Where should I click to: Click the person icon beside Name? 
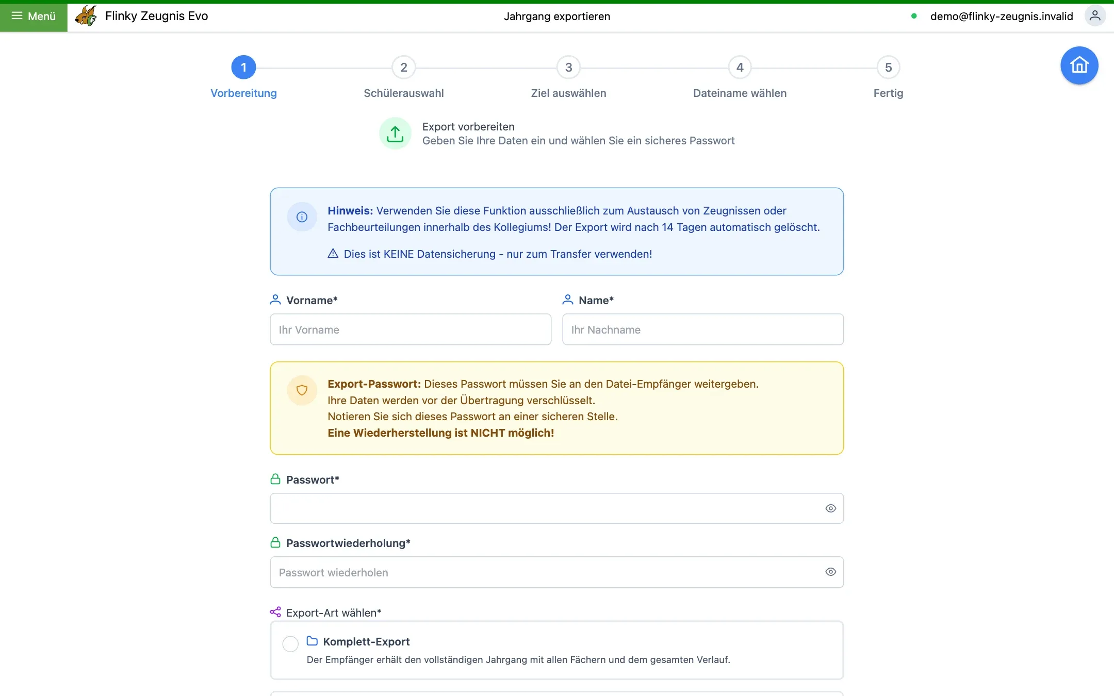coord(568,300)
